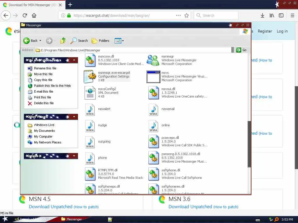Select the softphone.dll file icon
298x223 pixels.
[154, 174]
